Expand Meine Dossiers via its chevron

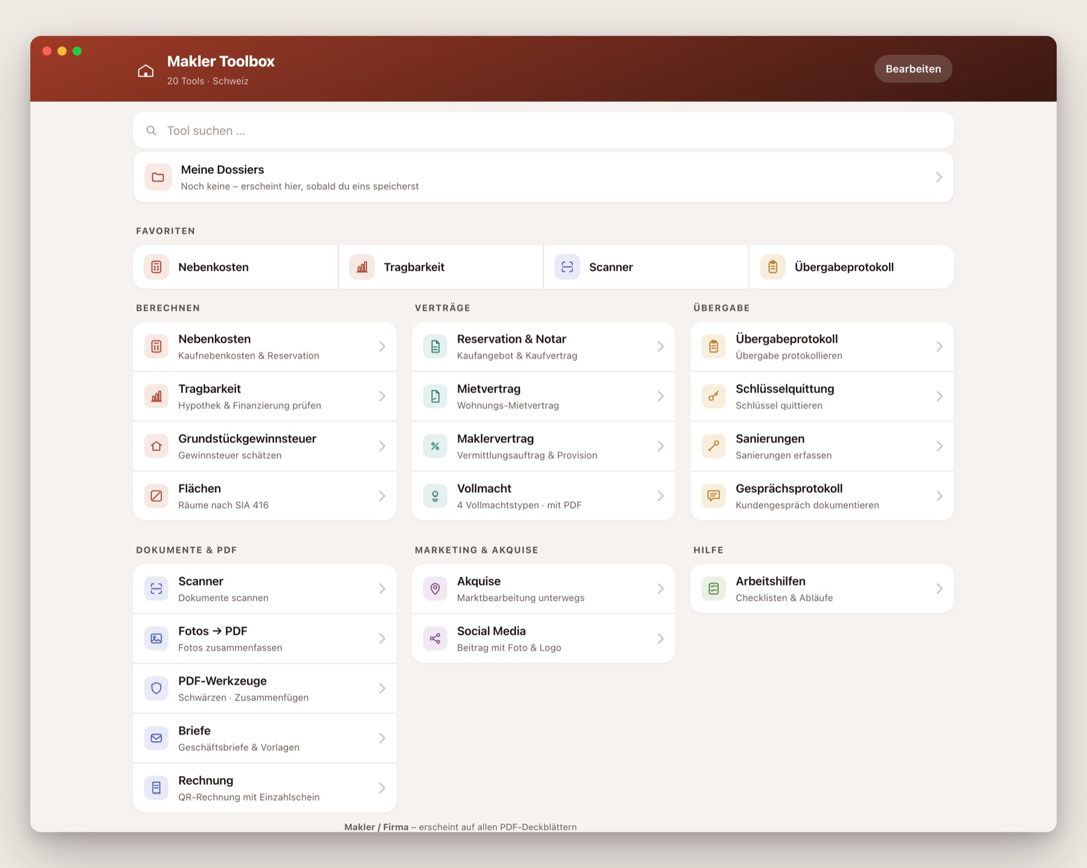click(939, 177)
